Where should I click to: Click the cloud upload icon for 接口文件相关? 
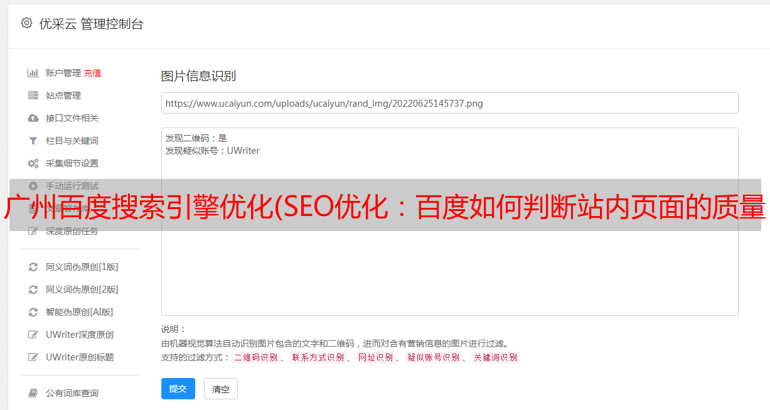(33, 118)
